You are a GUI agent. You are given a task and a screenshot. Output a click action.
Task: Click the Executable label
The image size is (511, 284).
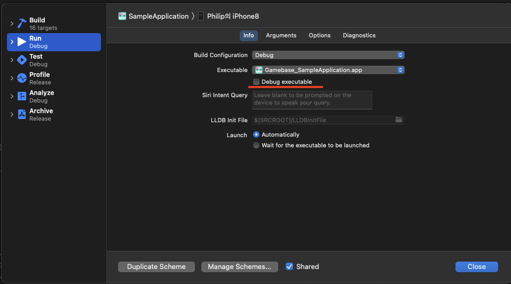[232, 70]
